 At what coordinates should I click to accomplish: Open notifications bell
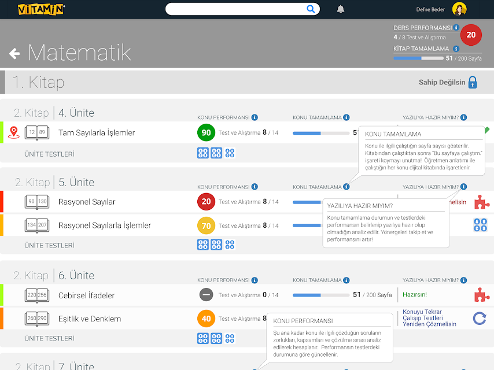[341, 9]
